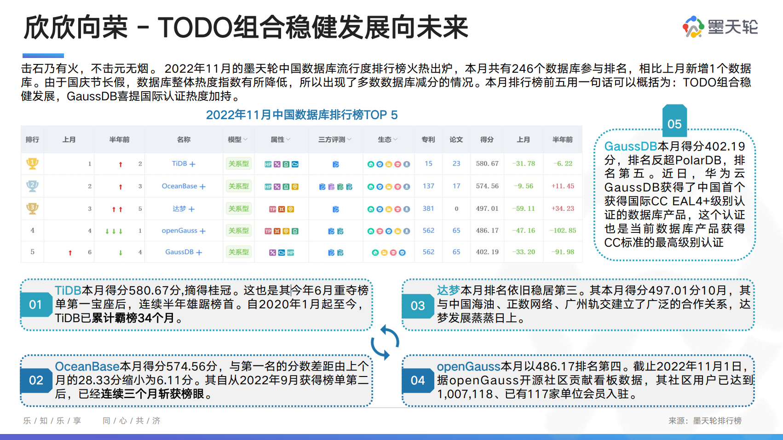Click TiDB's patent count 15
Image resolution: width=783 pixels, height=440 pixels.
coord(428,163)
